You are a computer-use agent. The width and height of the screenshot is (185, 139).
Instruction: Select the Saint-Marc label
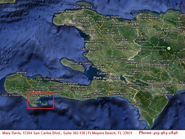point(89,49)
